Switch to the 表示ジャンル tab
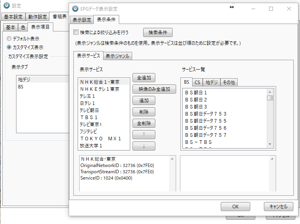This screenshot has width=300, height=224. (117, 56)
